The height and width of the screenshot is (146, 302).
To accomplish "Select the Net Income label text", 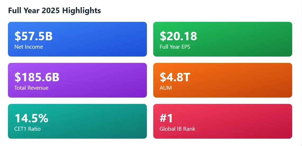I will coord(29,47).
